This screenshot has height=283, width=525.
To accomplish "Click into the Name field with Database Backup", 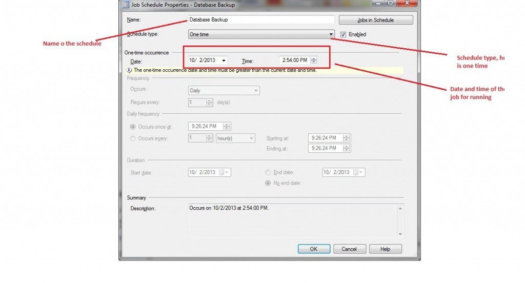I will click(x=261, y=20).
